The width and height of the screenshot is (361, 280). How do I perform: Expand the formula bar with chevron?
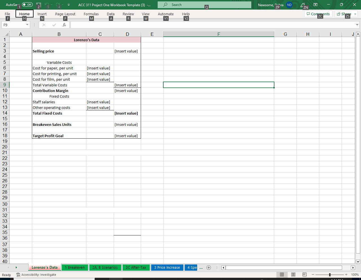pyautogui.click(x=357, y=25)
